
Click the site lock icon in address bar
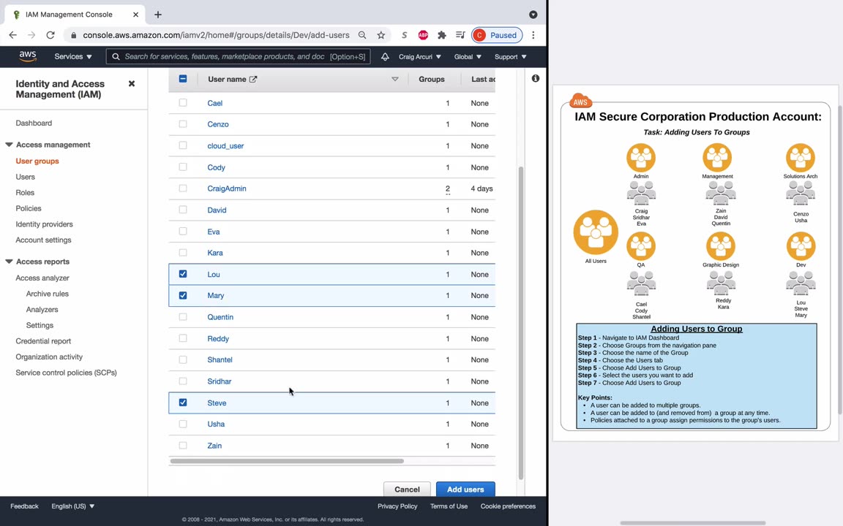click(x=74, y=35)
